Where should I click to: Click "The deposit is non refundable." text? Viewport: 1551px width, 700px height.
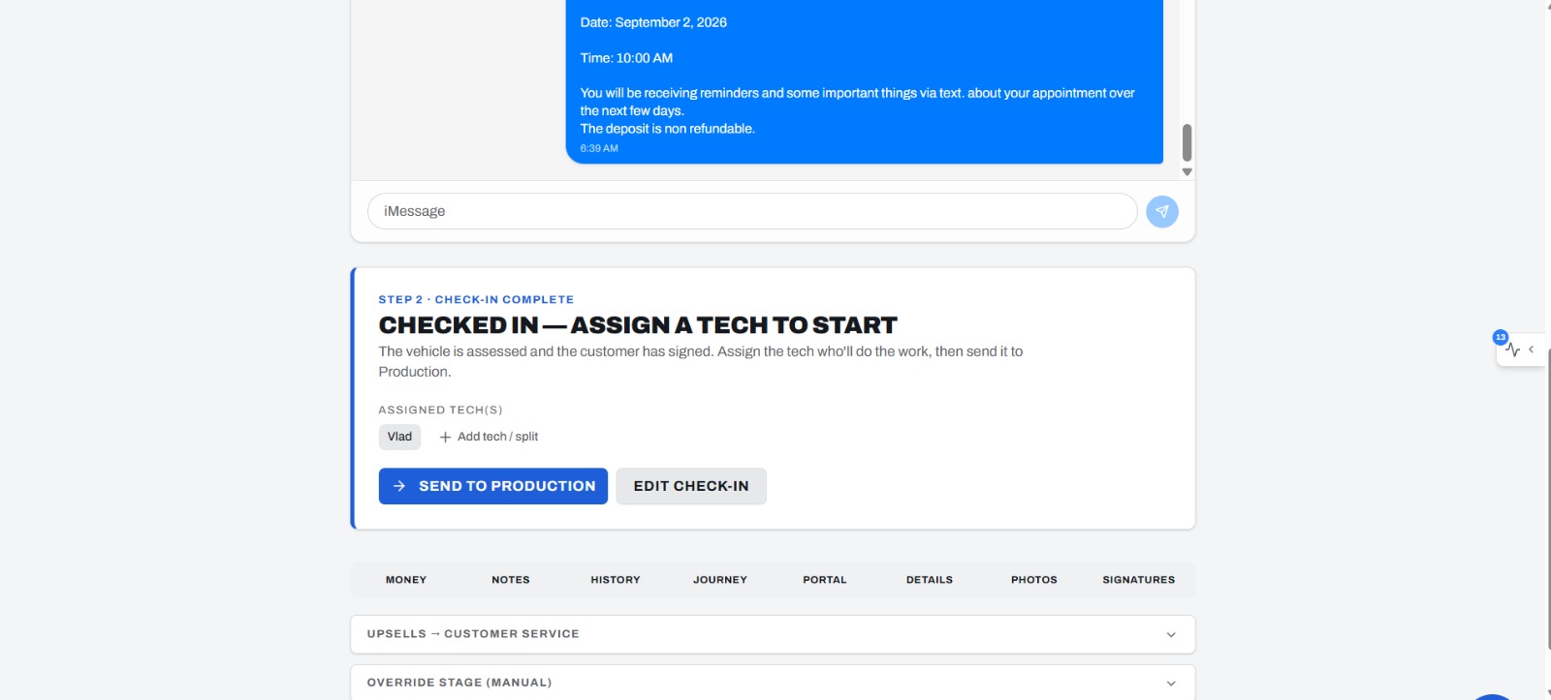point(668,129)
